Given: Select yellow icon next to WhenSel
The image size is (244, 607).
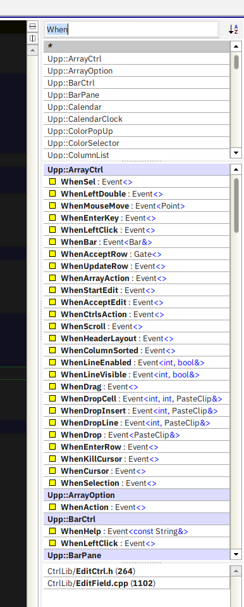Looking at the screenshot, I should [x=52, y=181].
